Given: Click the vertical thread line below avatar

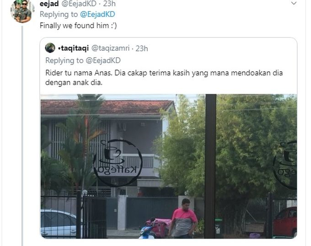Looking at the screenshot, I should [x=22, y=136].
